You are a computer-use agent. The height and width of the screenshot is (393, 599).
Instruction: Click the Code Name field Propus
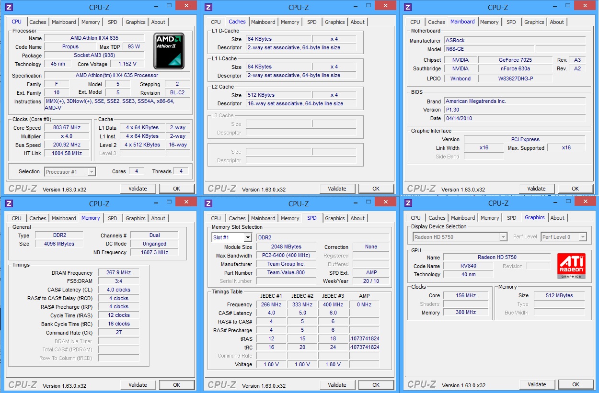(x=70, y=47)
